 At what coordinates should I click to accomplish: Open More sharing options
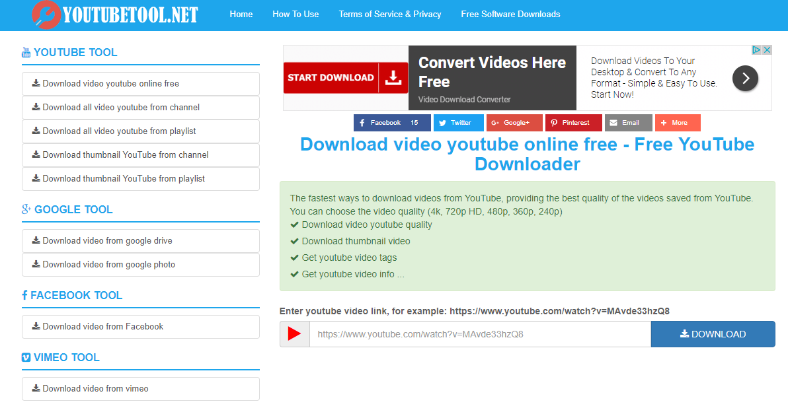(x=677, y=123)
